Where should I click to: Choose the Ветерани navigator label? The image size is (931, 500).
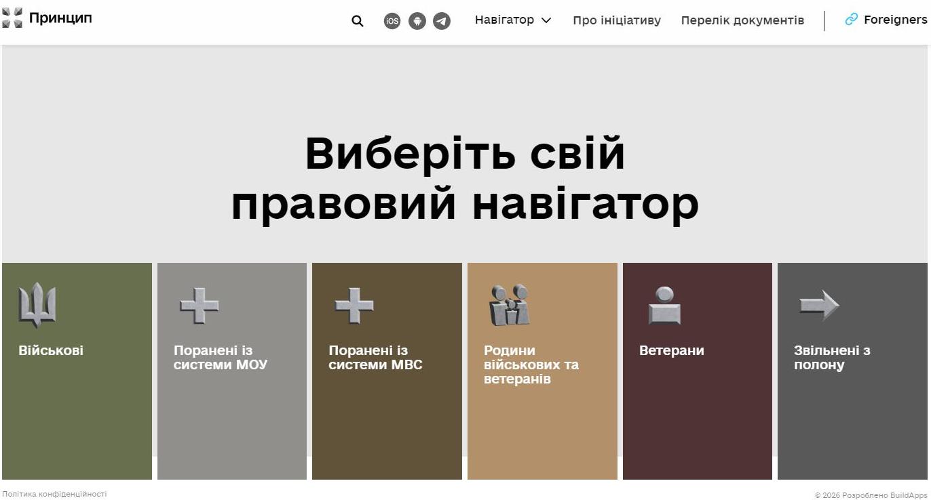(671, 350)
